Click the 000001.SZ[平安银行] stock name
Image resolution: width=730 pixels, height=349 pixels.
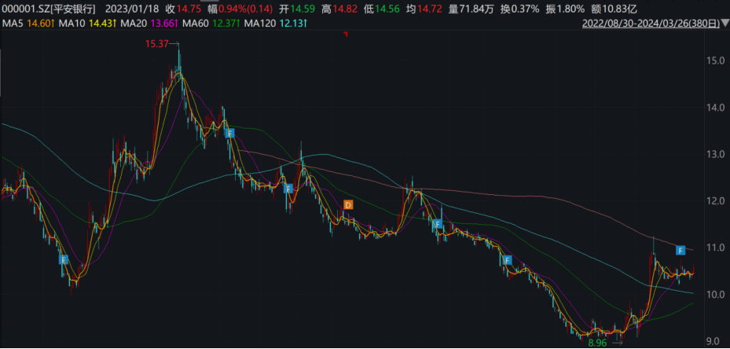tap(50, 8)
